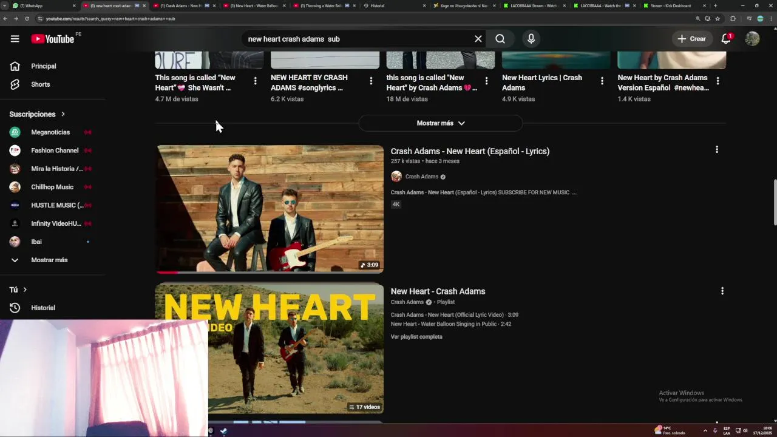This screenshot has width=777, height=437.
Task: Open options for the 'New Heart - Crash Adams' playlist
Action: 722,291
